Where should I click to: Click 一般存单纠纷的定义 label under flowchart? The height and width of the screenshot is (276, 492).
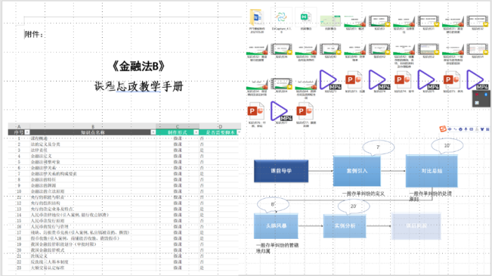point(363,194)
